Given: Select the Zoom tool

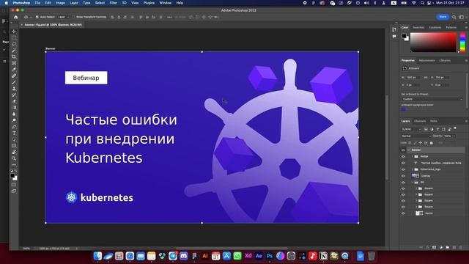Looking at the screenshot, I should pyautogui.click(x=14, y=158).
